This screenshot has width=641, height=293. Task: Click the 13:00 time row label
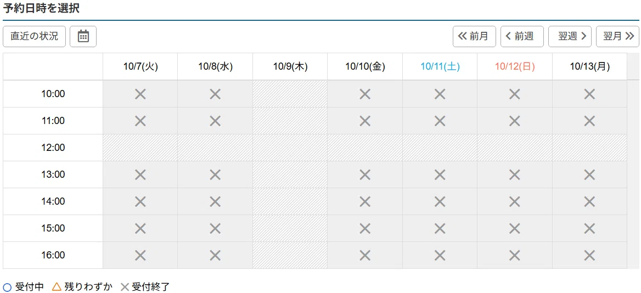pyautogui.click(x=53, y=174)
